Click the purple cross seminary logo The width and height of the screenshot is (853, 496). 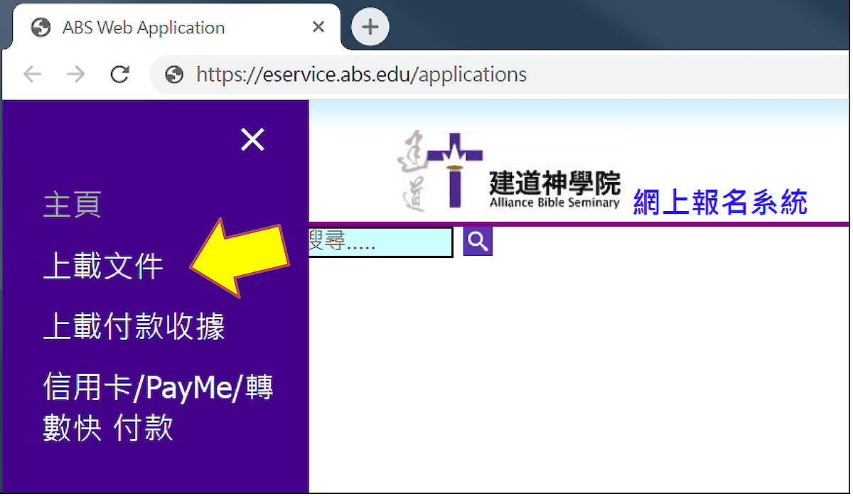(455, 171)
